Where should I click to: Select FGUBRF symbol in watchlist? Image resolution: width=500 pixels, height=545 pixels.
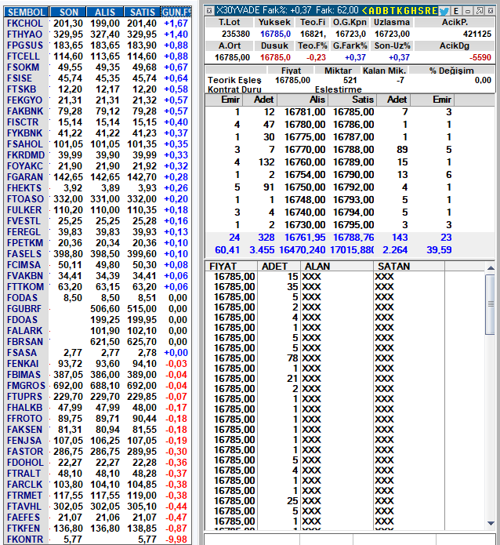coord(24,309)
